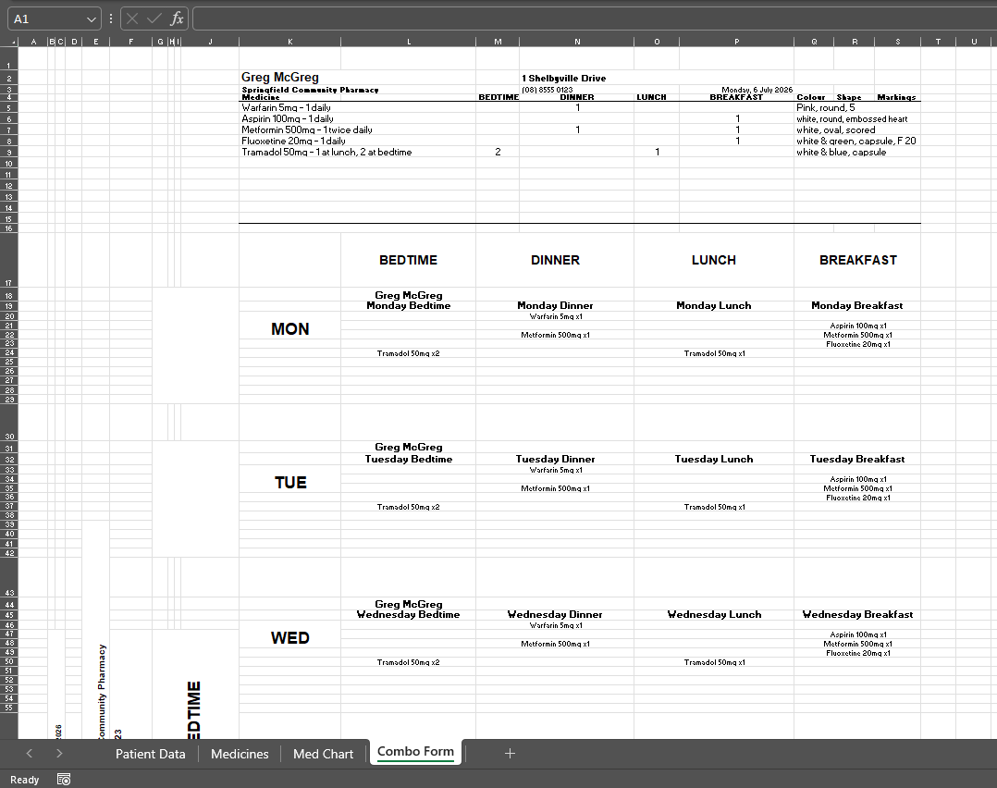Click the Wednesday Lunch cell
The height and width of the screenshot is (788, 997).
coord(714,614)
